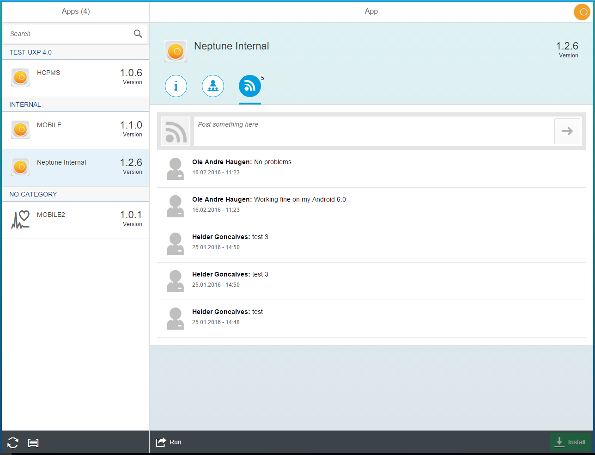Open the log icon next to refresh
This screenshot has height=455, width=595.
click(x=33, y=443)
